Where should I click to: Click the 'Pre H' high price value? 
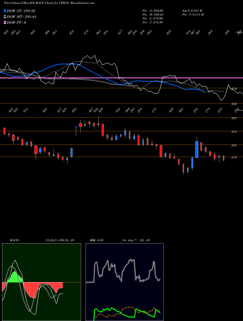coord(153,15)
